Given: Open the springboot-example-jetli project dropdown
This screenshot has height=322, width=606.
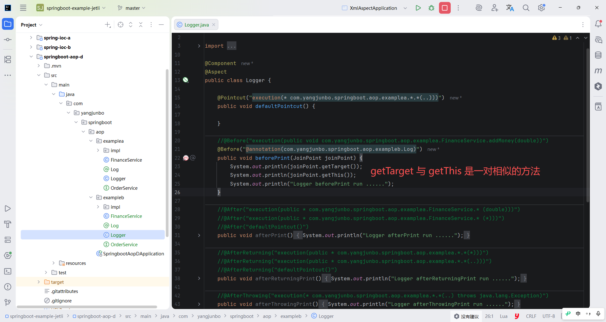Looking at the screenshot, I should (x=71, y=8).
